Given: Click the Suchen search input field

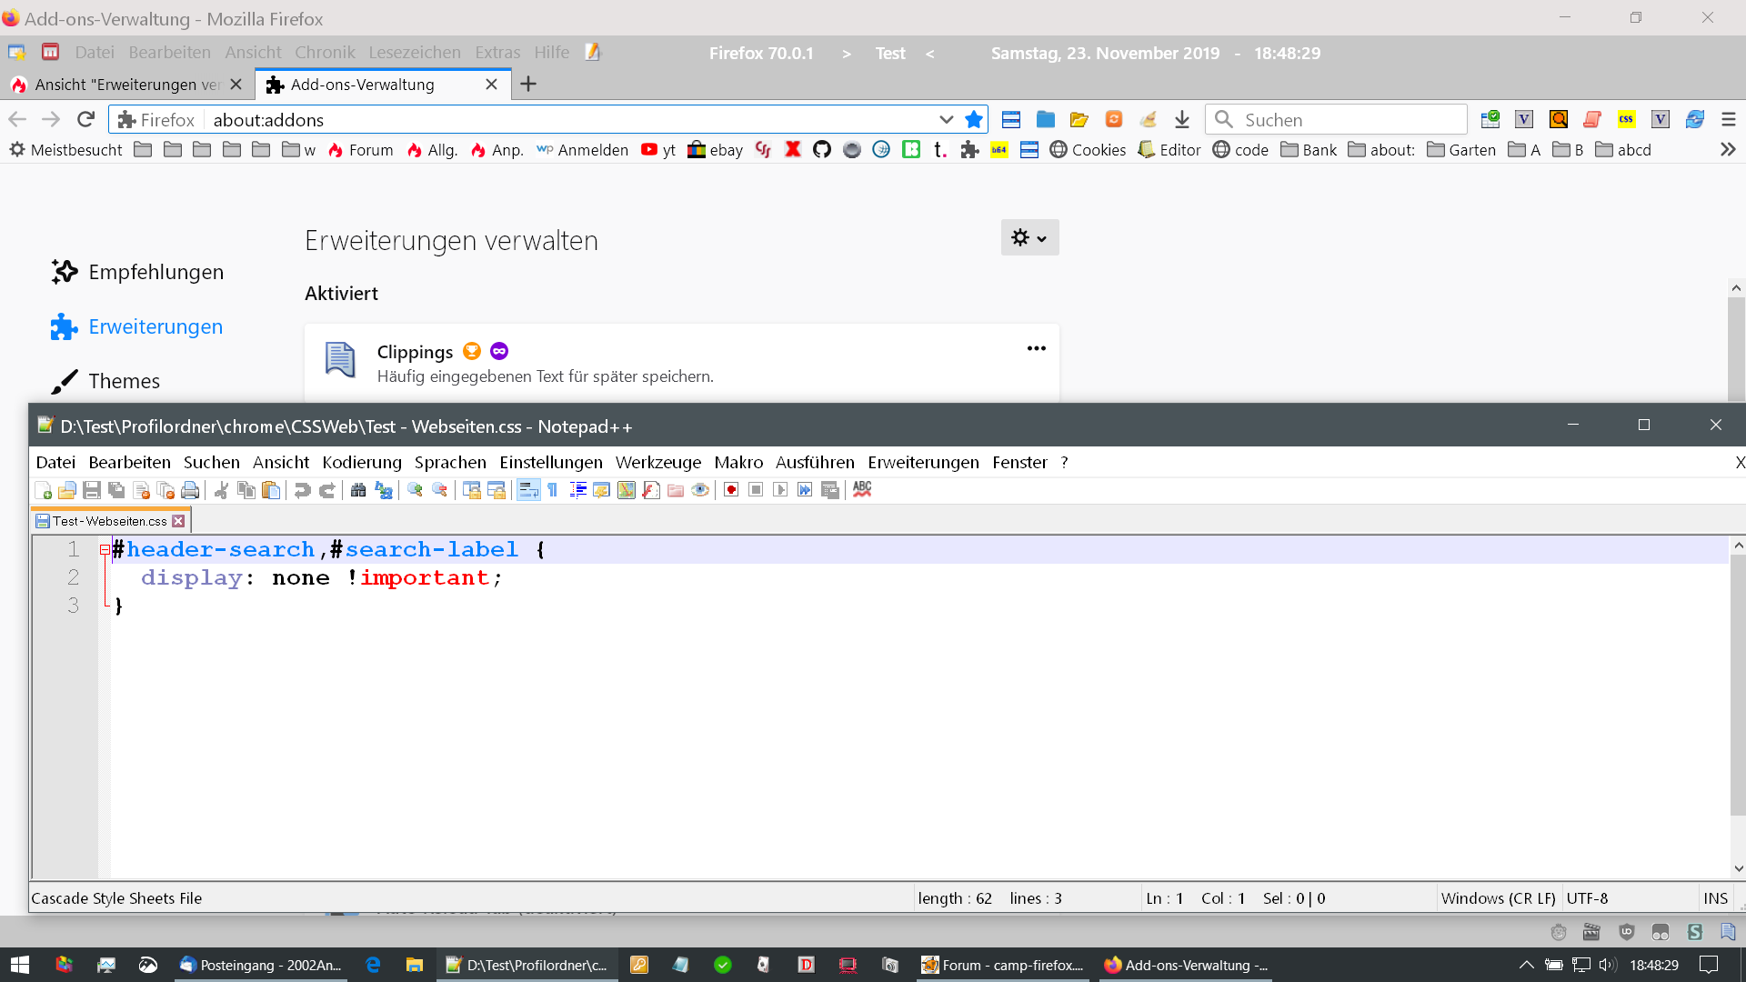Looking at the screenshot, I should [1346, 119].
